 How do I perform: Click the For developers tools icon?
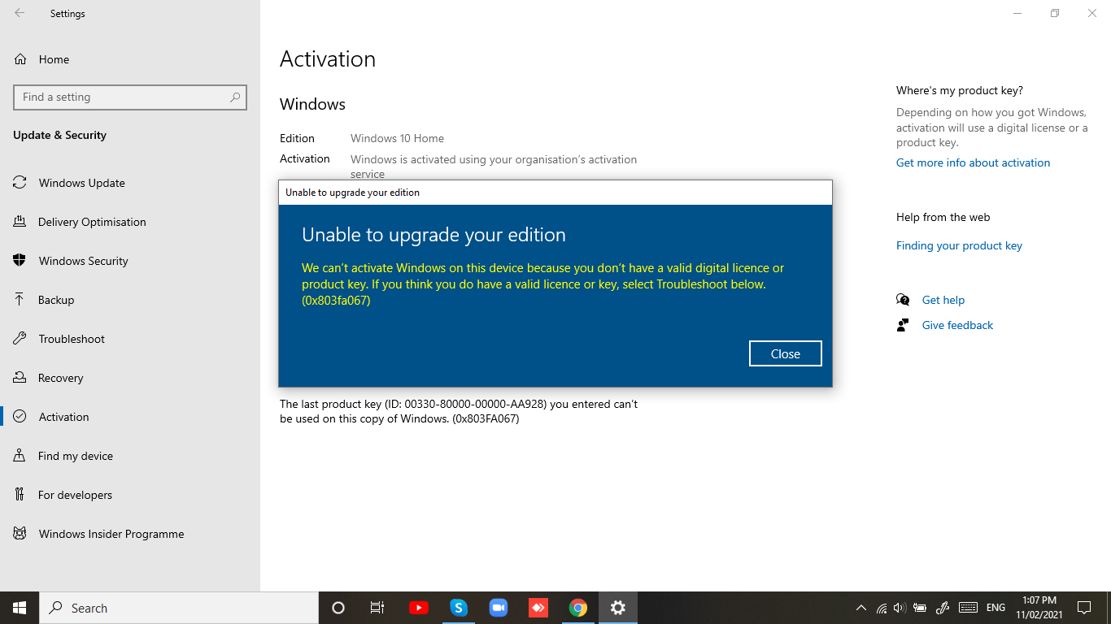(x=20, y=495)
